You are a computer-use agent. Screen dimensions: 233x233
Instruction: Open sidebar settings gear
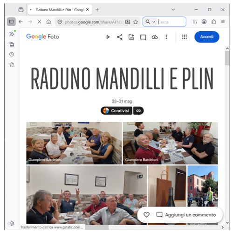coord(12,224)
